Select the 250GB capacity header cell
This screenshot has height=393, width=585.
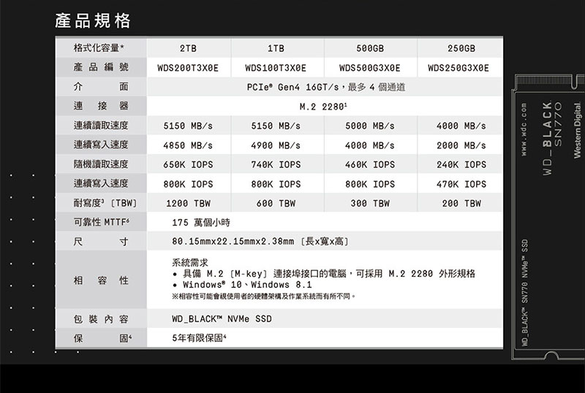(461, 48)
